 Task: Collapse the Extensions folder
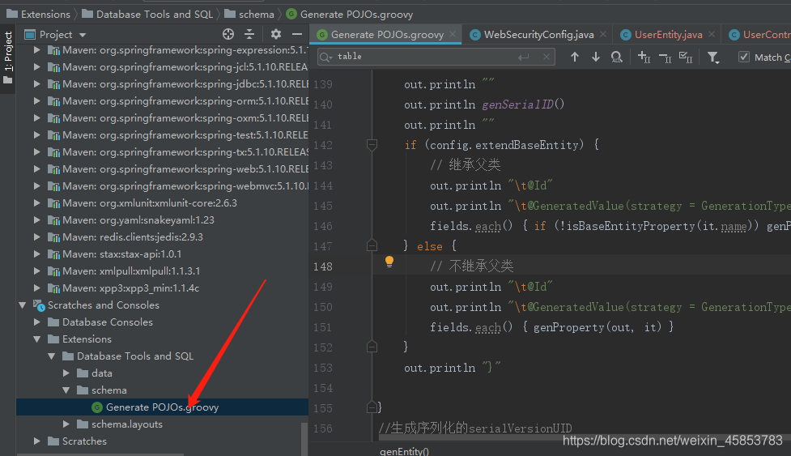[x=36, y=339]
